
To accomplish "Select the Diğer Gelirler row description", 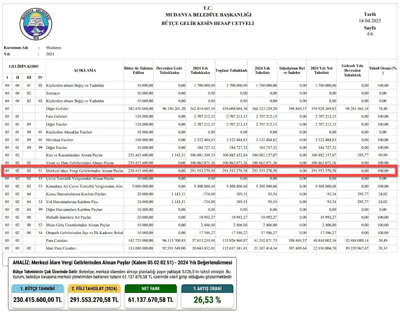I will point(58,107).
